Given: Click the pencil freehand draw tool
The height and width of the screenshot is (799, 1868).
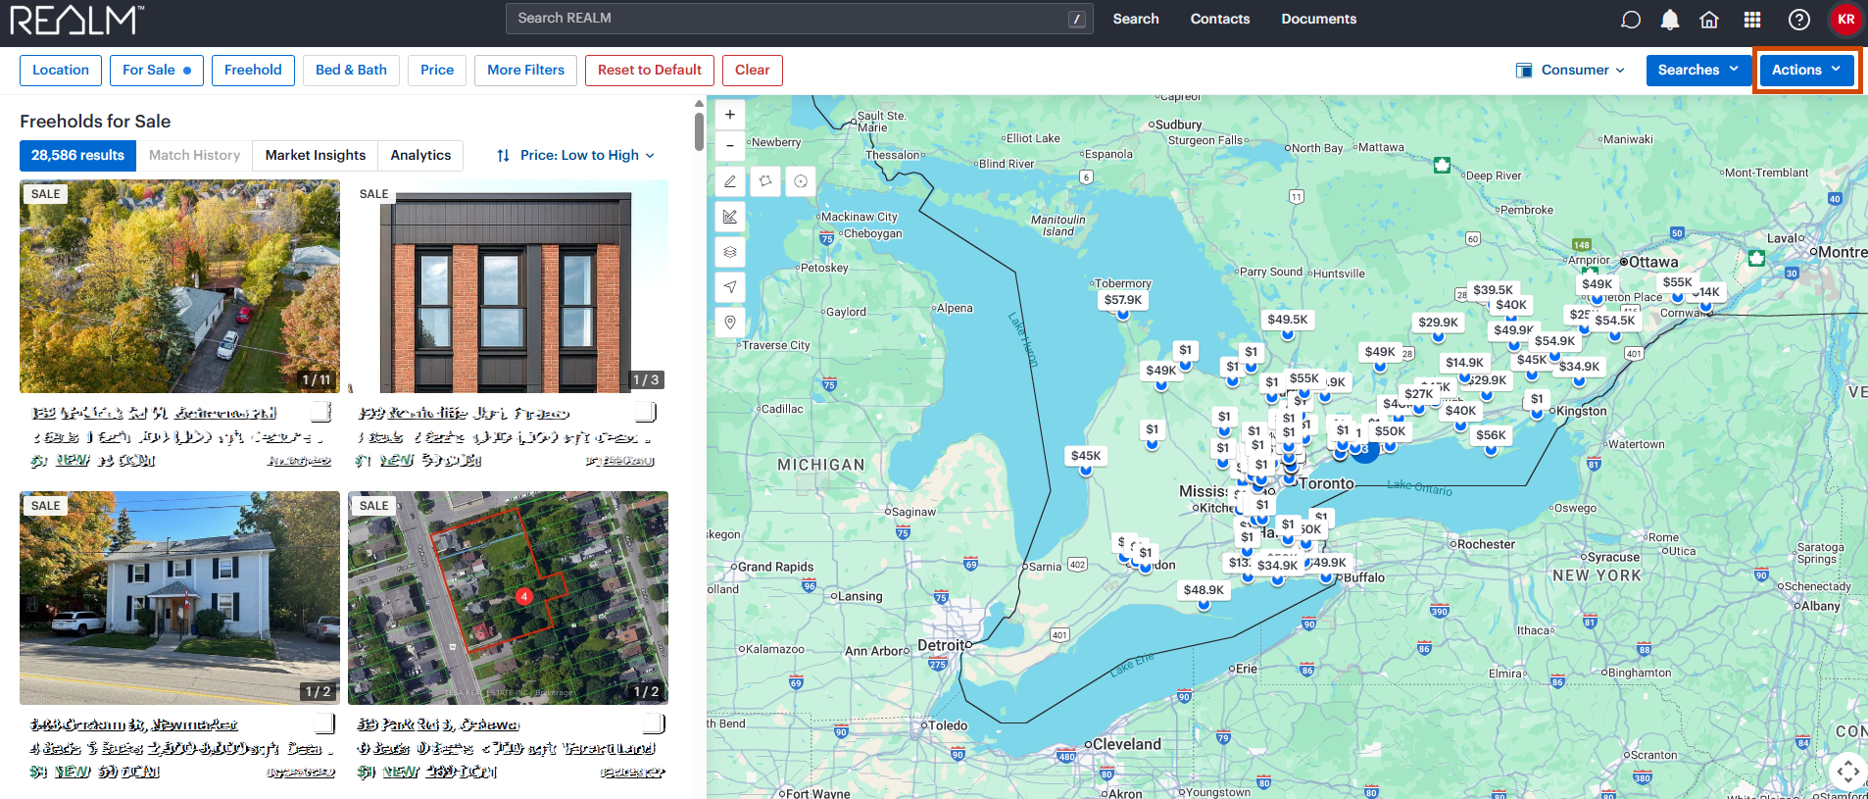Looking at the screenshot, I should click(x=730, y=181).
